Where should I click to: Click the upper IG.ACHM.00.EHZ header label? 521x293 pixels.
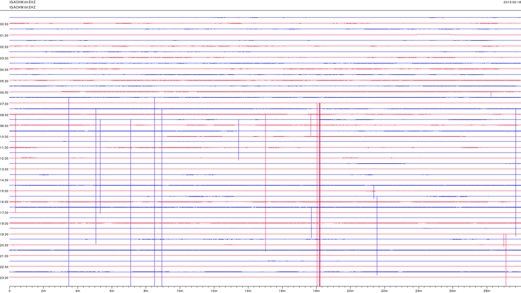click(22, 2)
